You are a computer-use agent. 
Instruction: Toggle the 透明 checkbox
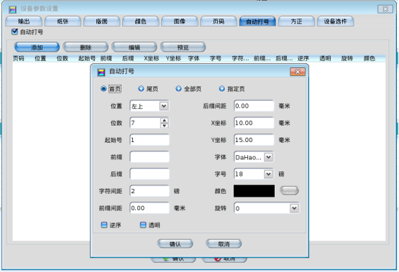tap(143, 225)
